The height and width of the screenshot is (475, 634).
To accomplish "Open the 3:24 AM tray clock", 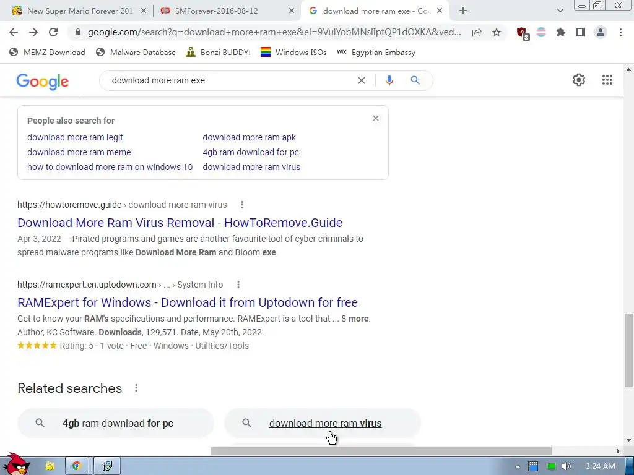I will point(600,466).
